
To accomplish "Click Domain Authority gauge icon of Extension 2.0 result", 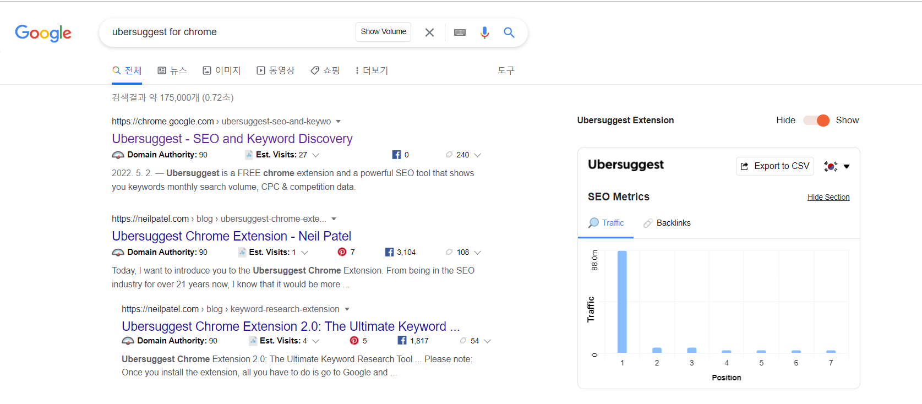I will click(x=128, y=341).
